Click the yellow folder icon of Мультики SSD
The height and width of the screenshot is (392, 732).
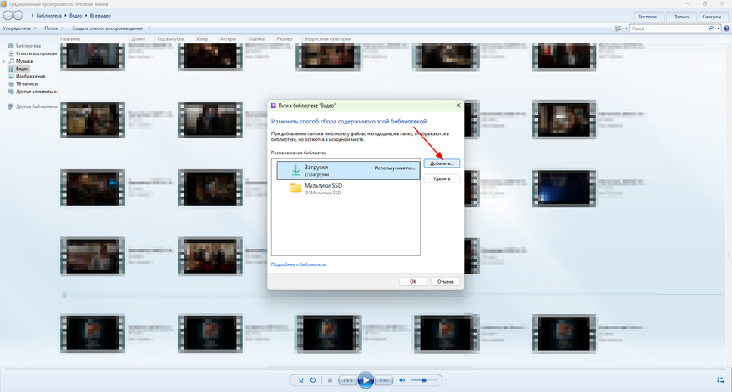point(295,188)
